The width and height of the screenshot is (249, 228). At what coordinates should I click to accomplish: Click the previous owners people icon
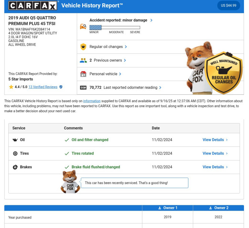[83, 60]
